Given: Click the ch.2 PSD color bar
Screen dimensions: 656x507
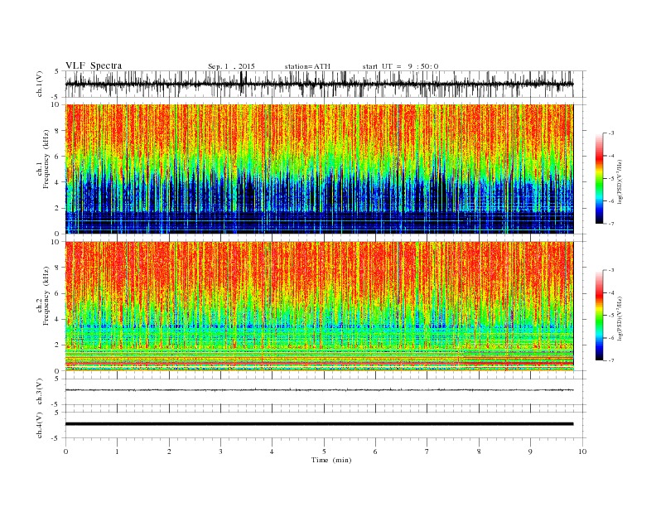Looking at the screenshot, I should tap(599, 315).
